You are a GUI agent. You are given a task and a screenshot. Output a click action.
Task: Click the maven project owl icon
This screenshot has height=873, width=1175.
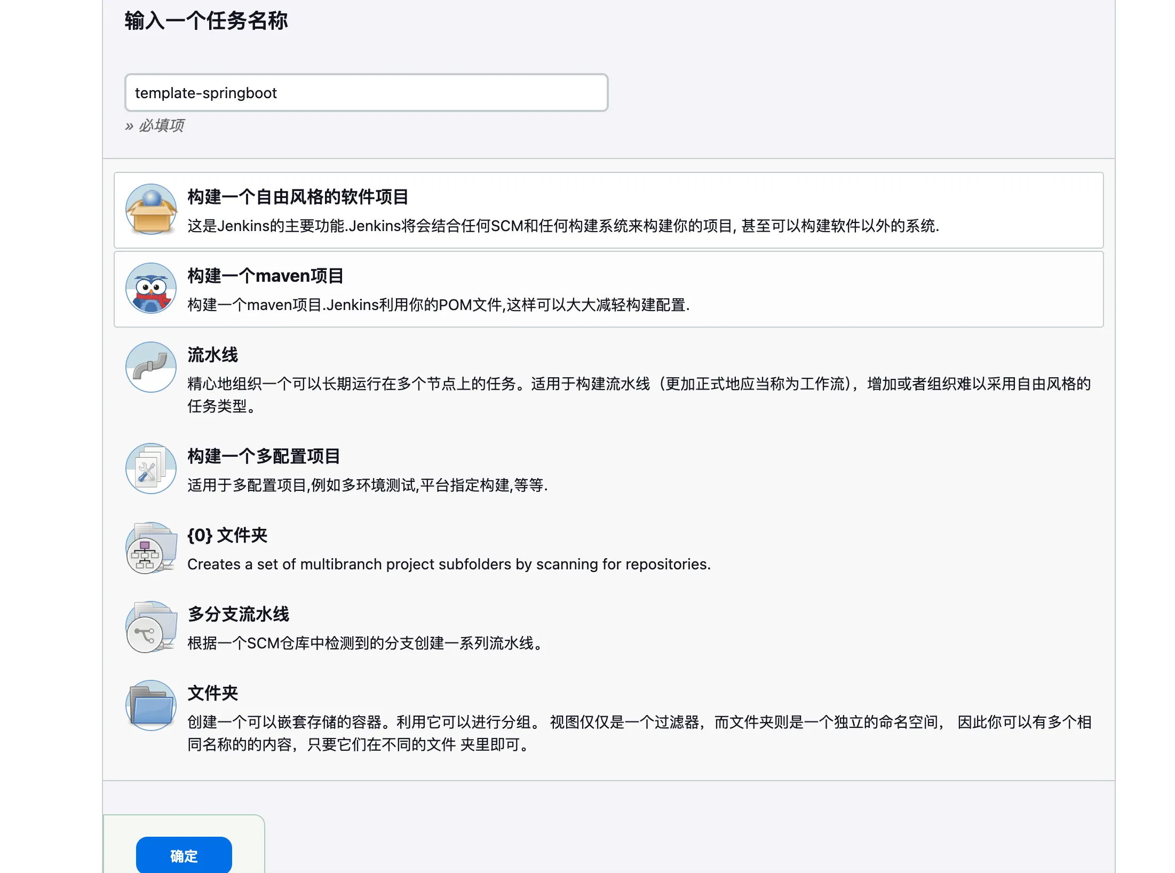(x=151, y=289)
